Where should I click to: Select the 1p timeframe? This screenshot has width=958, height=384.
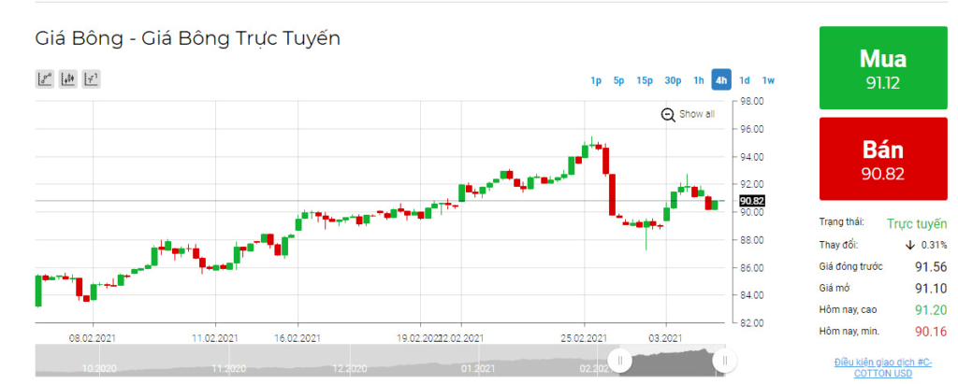[596, 80]
